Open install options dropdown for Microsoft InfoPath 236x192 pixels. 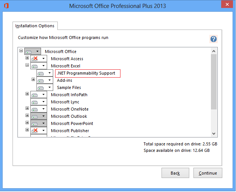pyautogui.click(x=39, y=95)
